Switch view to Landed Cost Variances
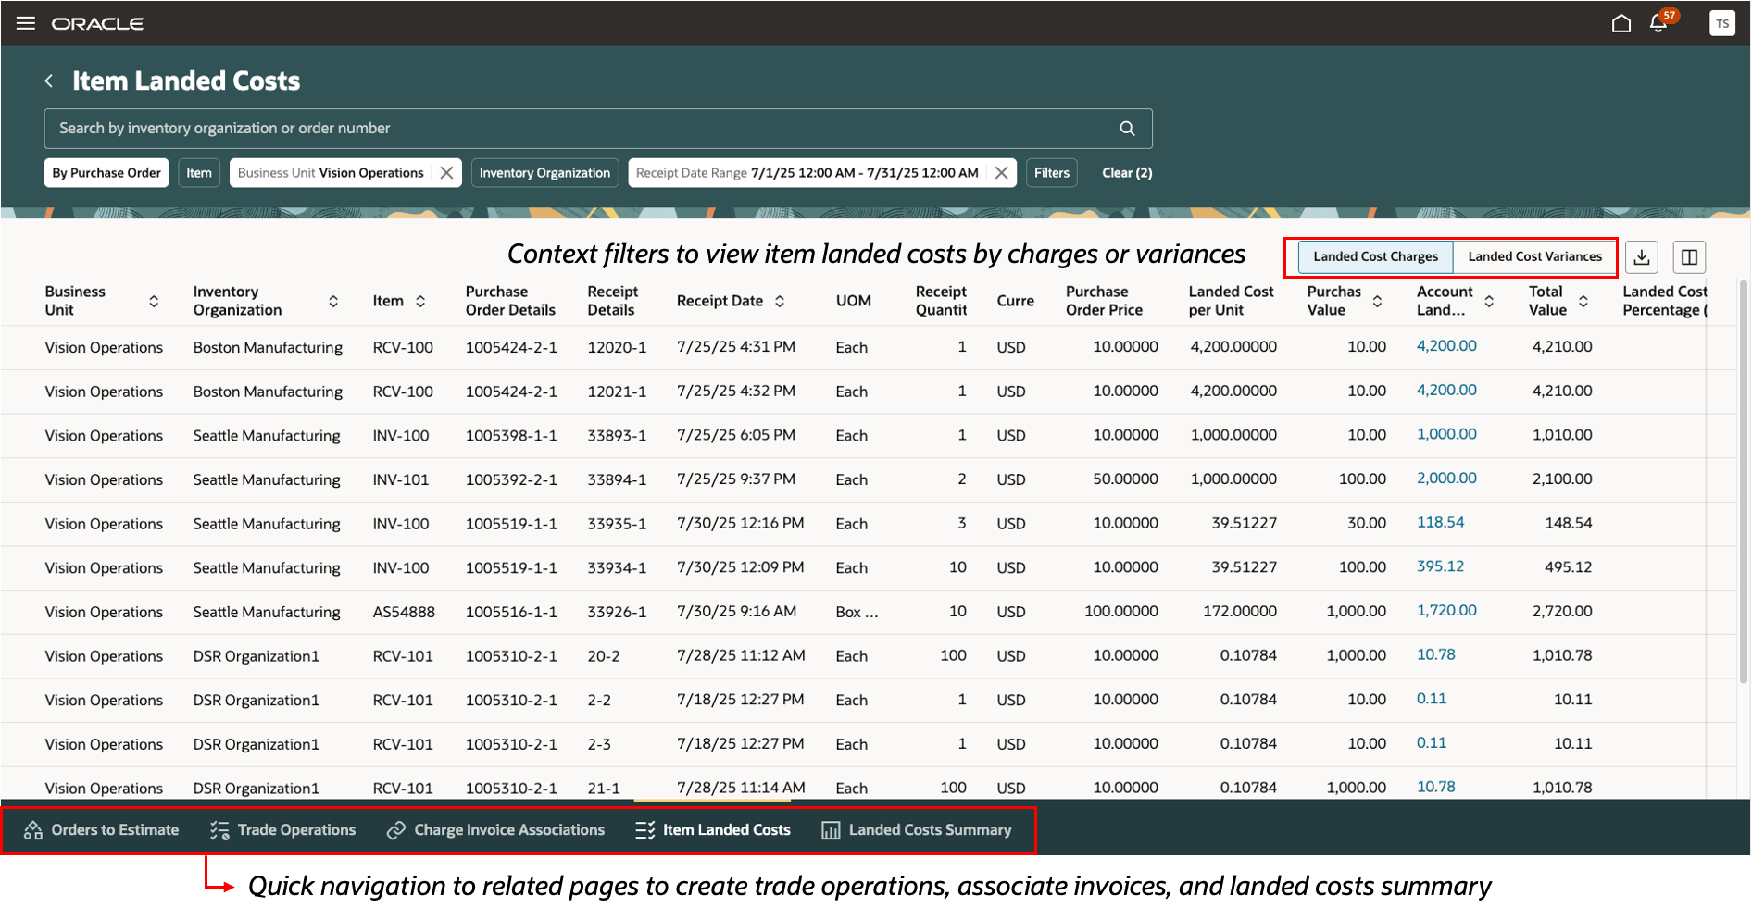The width and height of the screenshot is (1752, 920). coord(1534,256)
